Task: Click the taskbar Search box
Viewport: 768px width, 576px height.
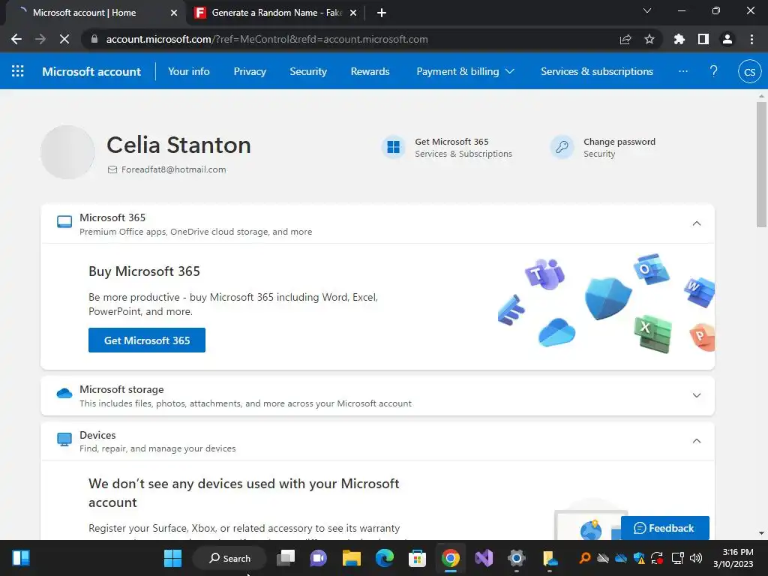Action: click(x=229, y=558)
